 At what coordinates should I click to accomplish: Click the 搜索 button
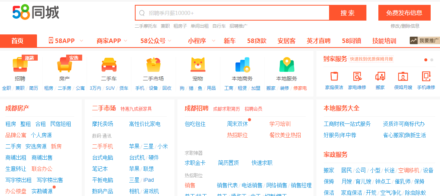348,13
